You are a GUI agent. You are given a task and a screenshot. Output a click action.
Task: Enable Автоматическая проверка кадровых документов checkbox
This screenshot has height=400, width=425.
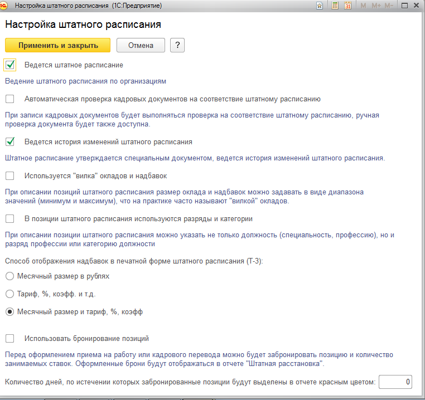9,99
